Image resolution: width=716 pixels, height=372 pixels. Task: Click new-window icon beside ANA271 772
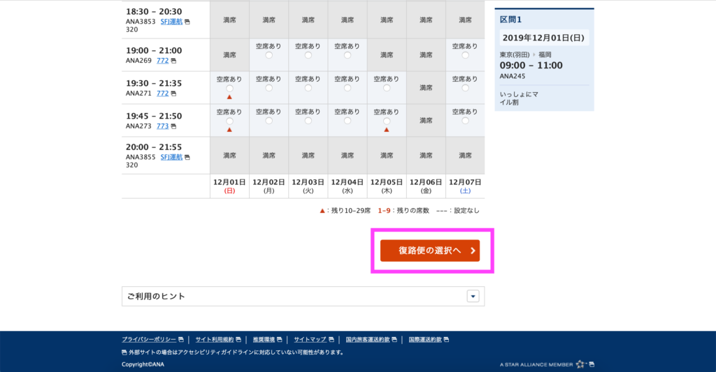pos(173,94)
